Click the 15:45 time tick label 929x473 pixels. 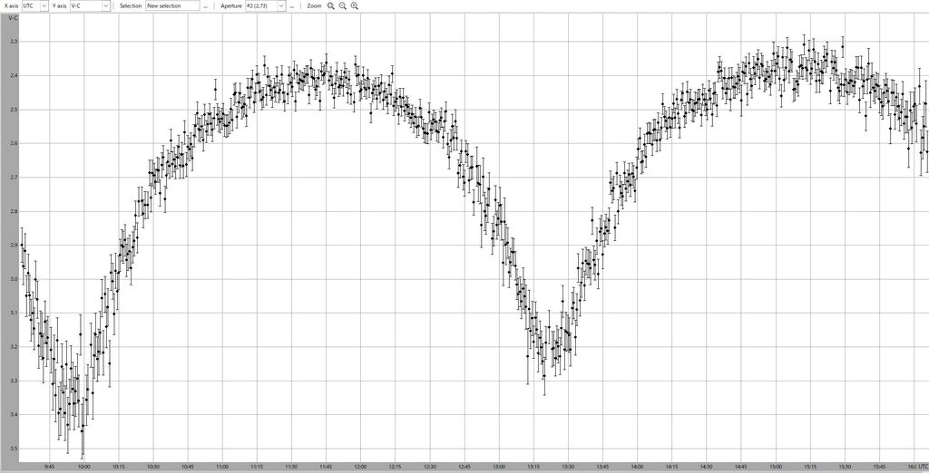(879, 467)
